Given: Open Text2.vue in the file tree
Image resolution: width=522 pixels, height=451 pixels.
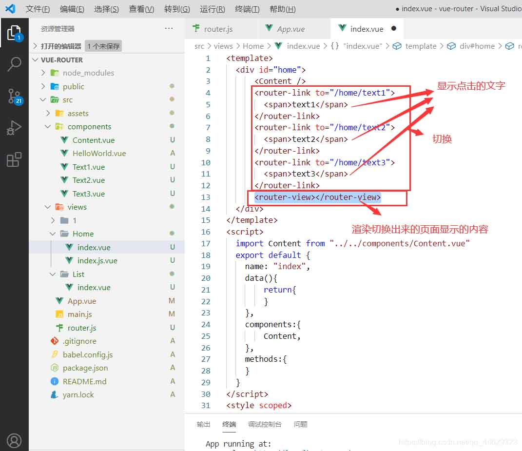Looking at the screenshot, I should (107, 180).
